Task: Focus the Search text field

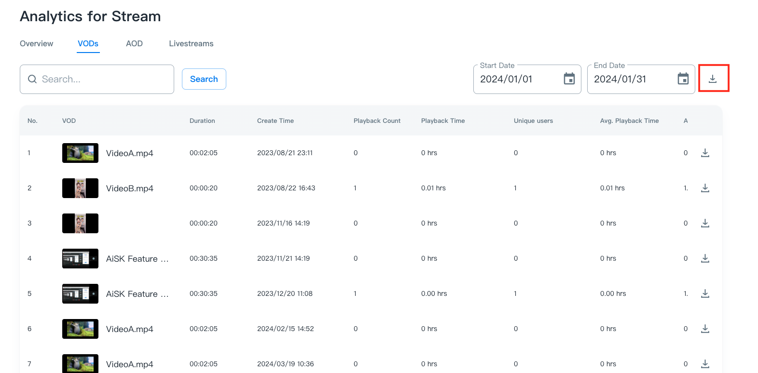Action: point(104,79)
